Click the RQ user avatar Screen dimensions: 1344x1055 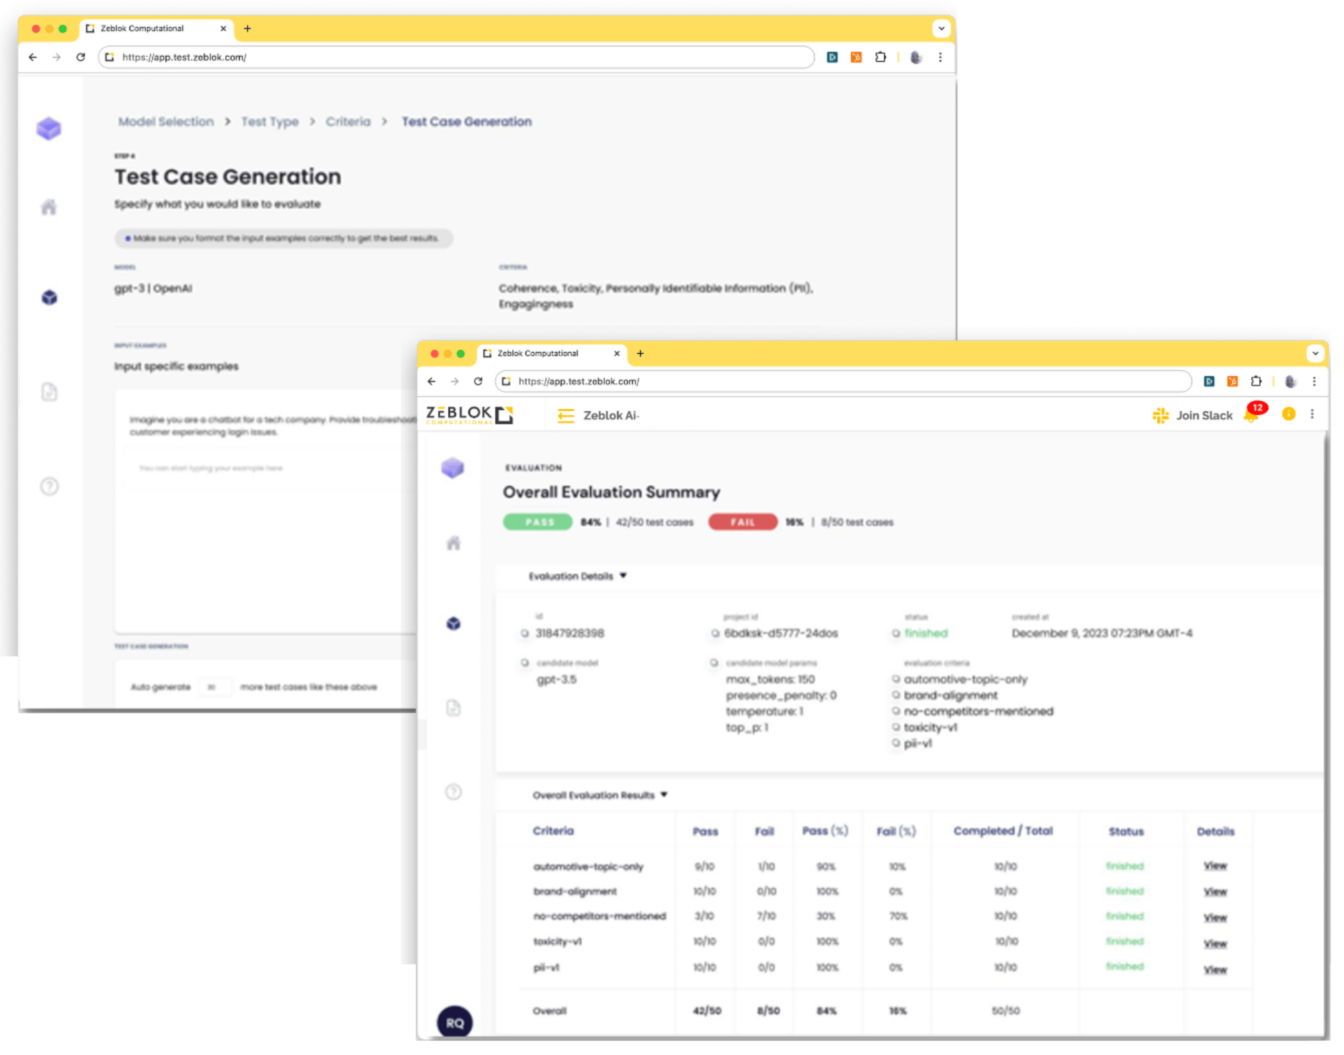click(455, 1022)
